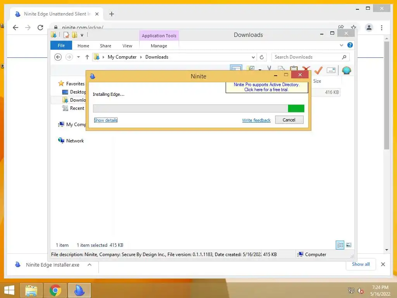397x298 pixels.
Task: Click the red X delete toolbar icon
Action: 306,68
